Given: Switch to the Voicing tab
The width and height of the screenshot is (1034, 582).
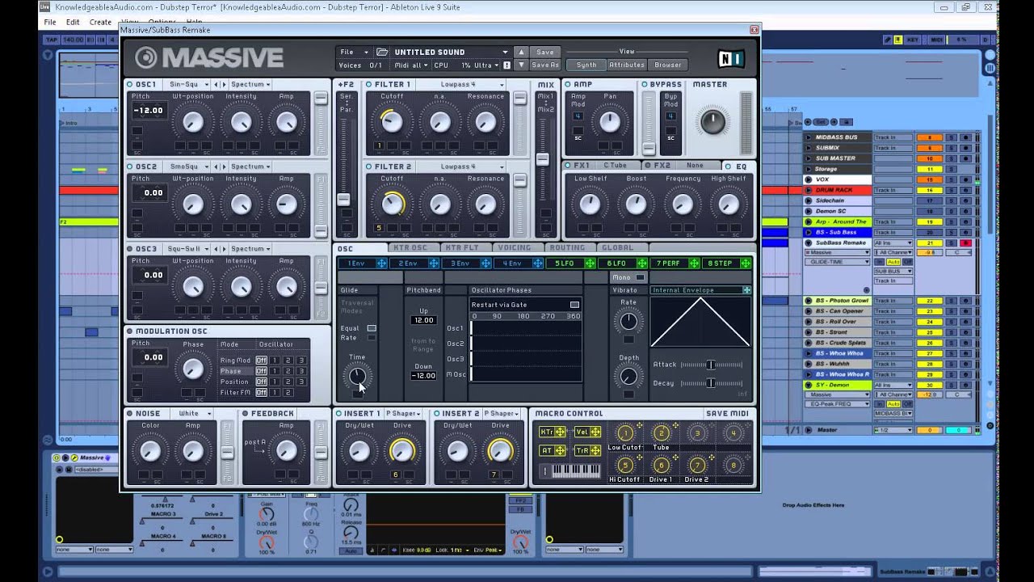Looking at the screenshot, I should pyautogui.click(x=515, y=247).
